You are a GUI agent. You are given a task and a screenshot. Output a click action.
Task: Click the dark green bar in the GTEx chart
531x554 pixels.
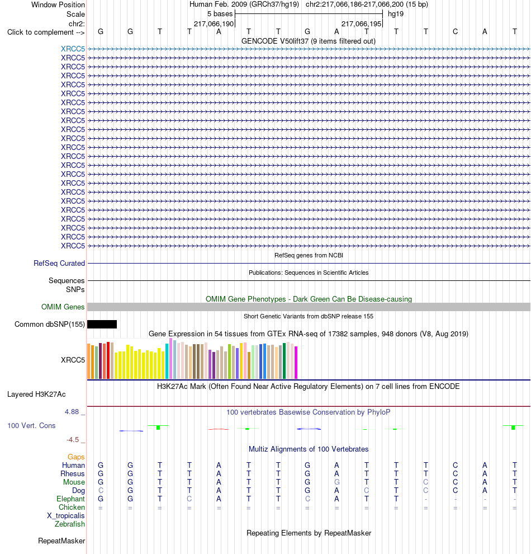click(x=285, y=361)
